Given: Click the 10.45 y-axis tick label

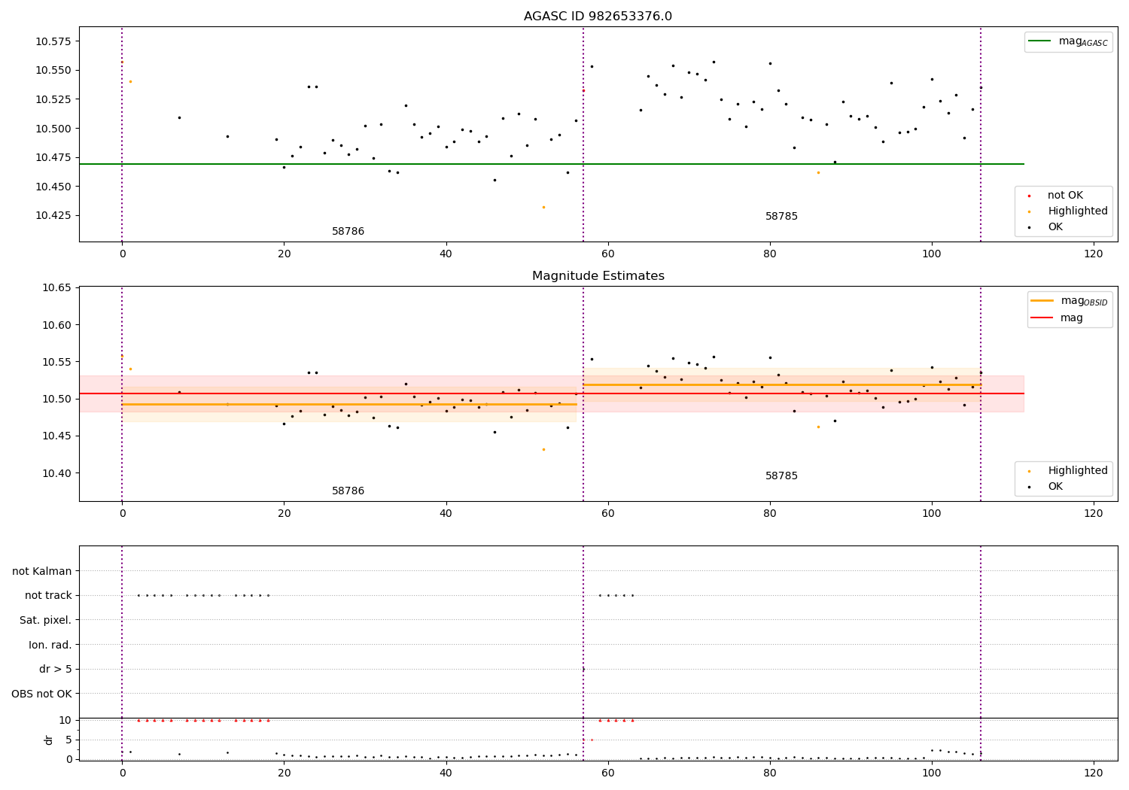Looking at the screenshot, I should point(56,436).
